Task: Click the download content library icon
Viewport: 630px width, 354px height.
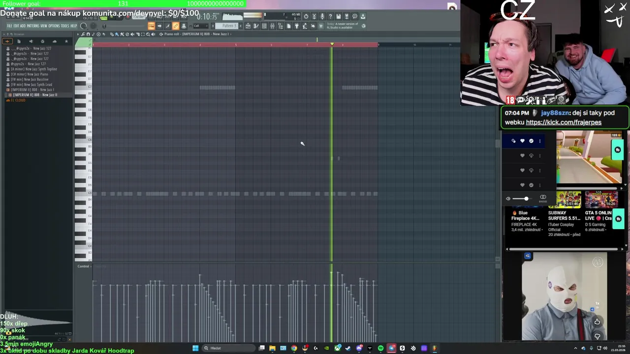Action: click(x=363, y=16)
